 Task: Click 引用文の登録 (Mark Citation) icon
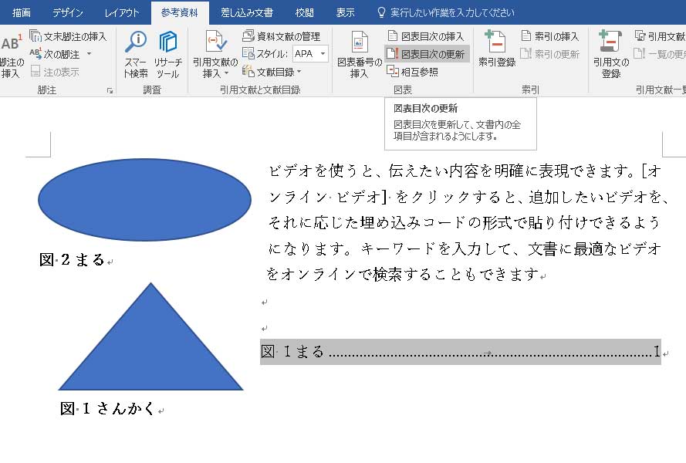(x=610, y=54)
